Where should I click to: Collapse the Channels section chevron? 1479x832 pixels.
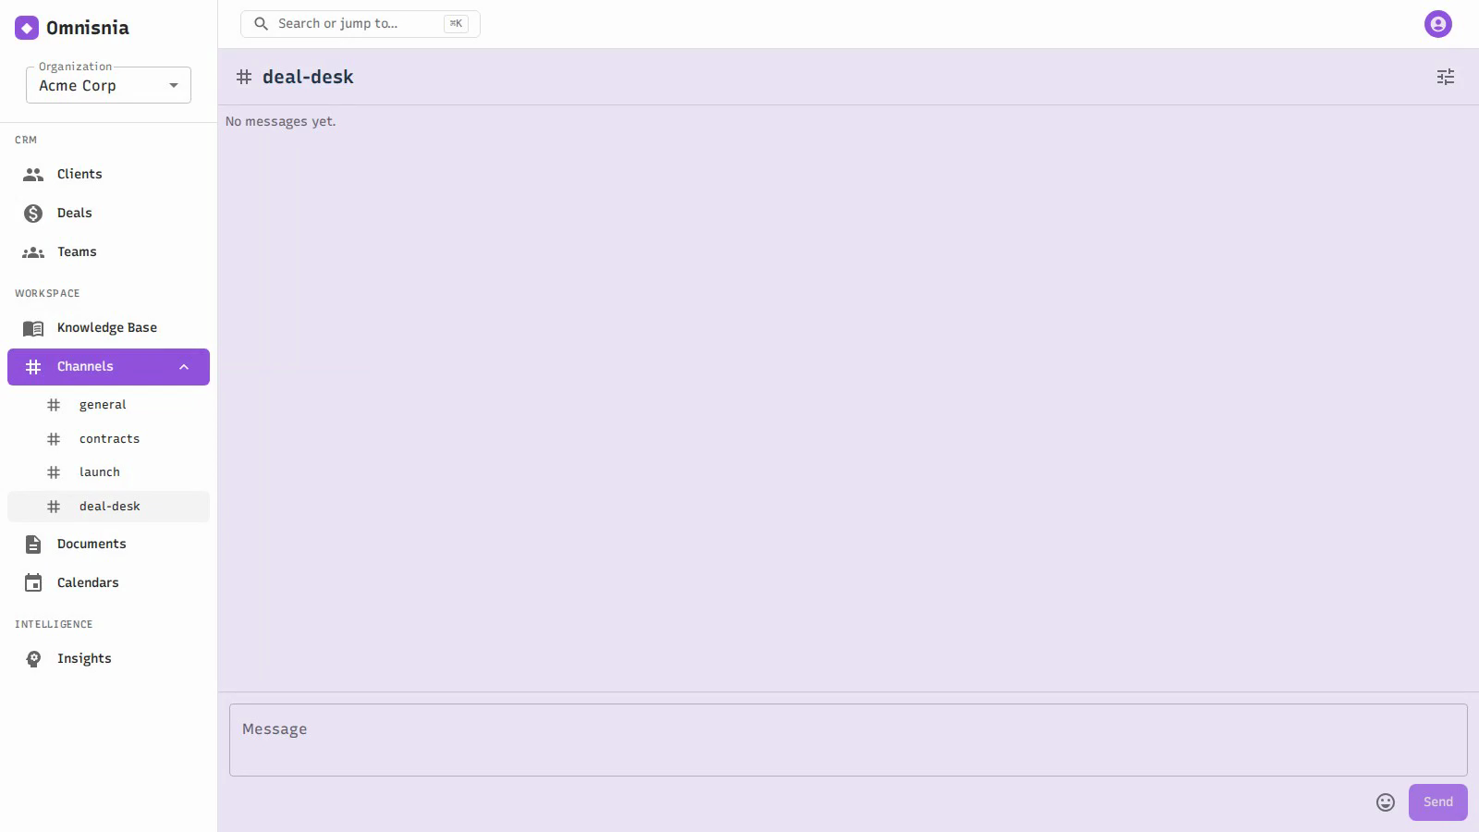pyautogui.click(x=184, y=367)
